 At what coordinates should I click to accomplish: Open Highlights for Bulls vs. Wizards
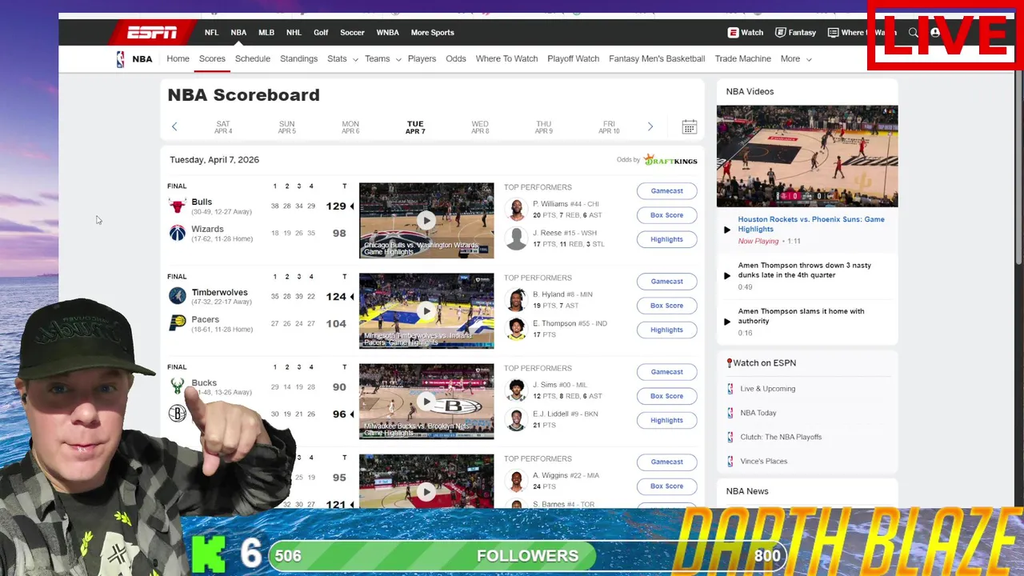pyautogui.click(x=666, y=239)
